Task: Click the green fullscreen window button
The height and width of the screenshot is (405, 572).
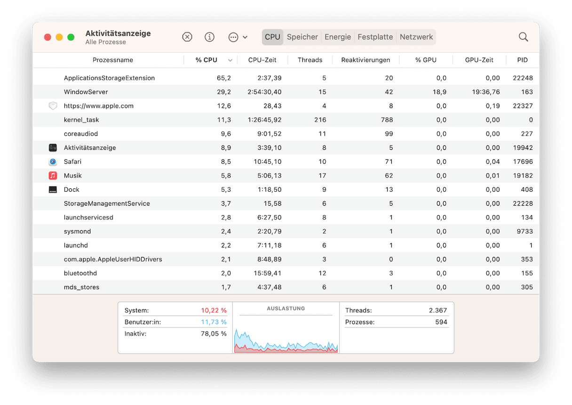Action: point(71,37)
